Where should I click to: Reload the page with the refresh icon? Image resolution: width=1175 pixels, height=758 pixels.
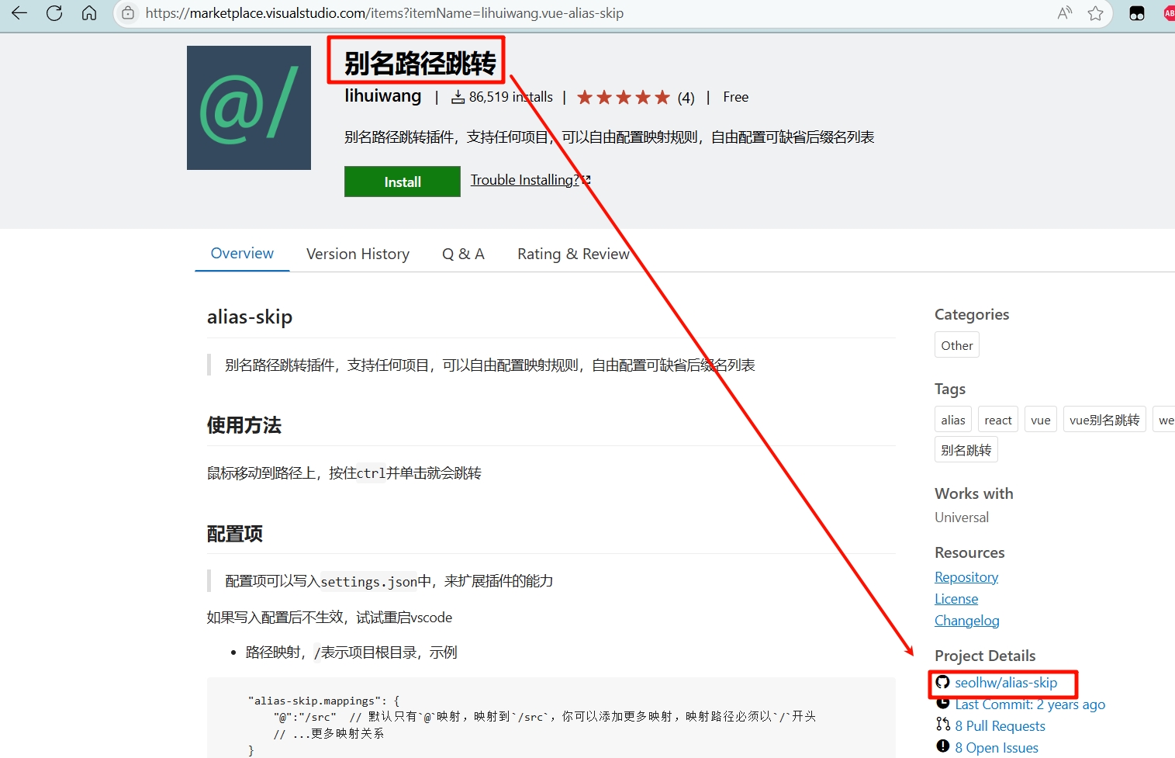click(x=54, y=13)
